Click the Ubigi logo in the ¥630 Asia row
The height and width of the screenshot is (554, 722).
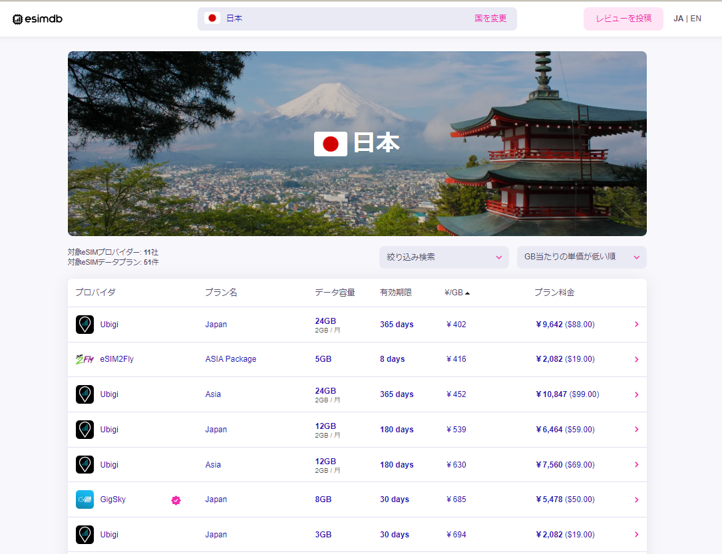(85, 465)
